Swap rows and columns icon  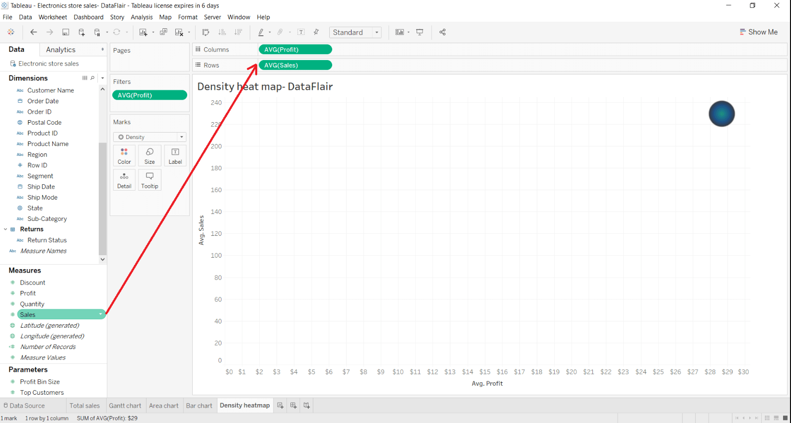[x=206, y=32]
